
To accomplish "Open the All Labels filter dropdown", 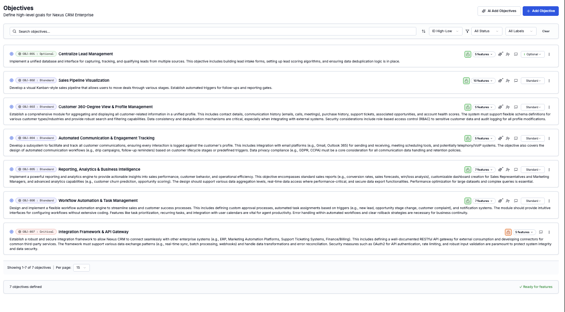I will pyautogui.click(x=521, y=31).
